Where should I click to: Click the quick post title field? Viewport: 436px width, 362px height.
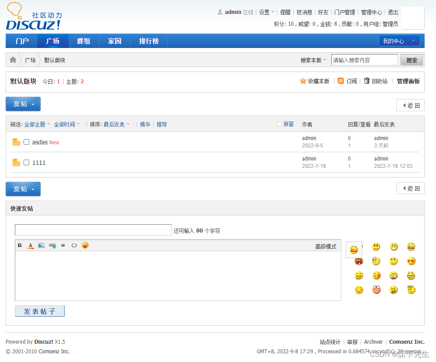(x=93, y=230)
